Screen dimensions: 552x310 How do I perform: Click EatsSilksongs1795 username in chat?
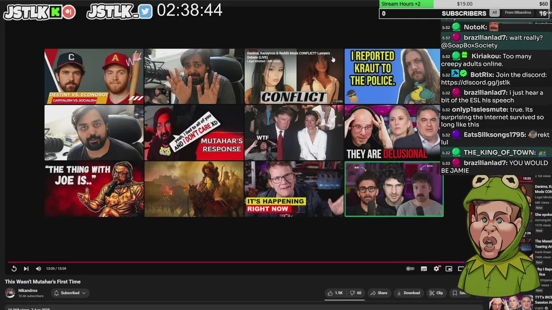pyautogui.click(x=495, y=135)
